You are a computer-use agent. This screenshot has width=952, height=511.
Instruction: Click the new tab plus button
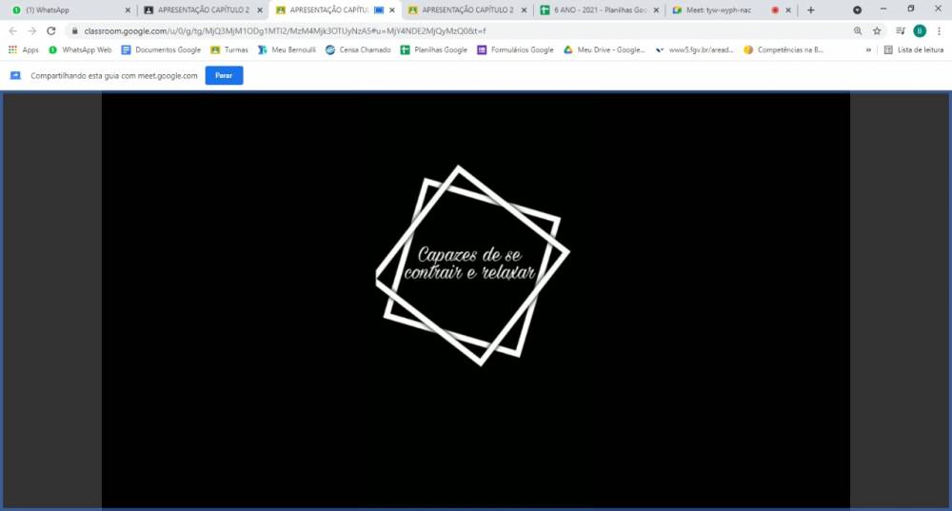coord(811,10)
